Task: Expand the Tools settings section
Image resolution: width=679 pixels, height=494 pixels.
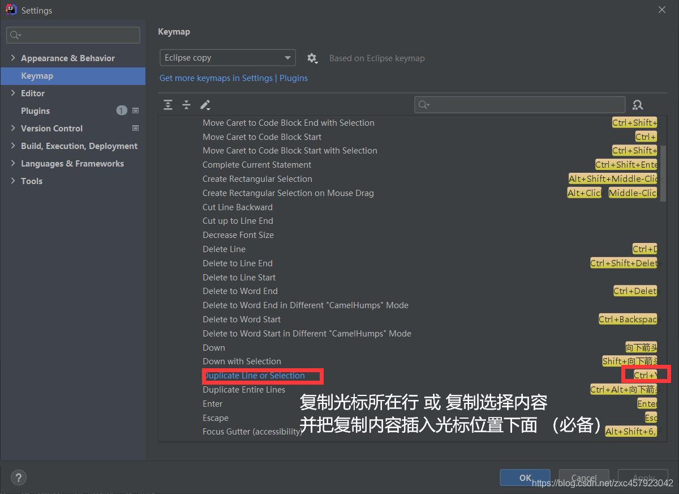Action: 13,181
